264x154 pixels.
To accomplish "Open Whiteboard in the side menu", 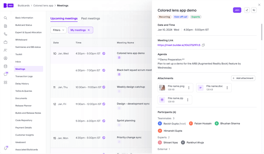I will tap(21, 40).
